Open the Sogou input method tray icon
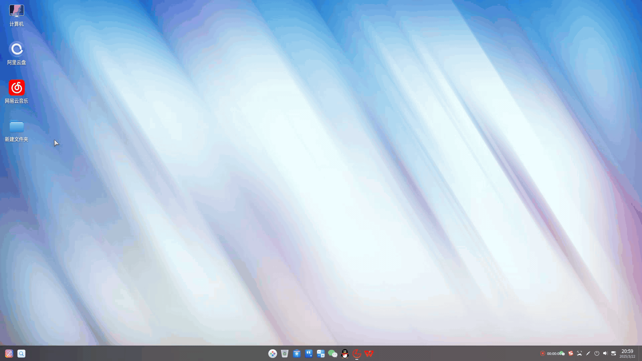The height and width of the screenshot is (361, 642). (571, 353)
